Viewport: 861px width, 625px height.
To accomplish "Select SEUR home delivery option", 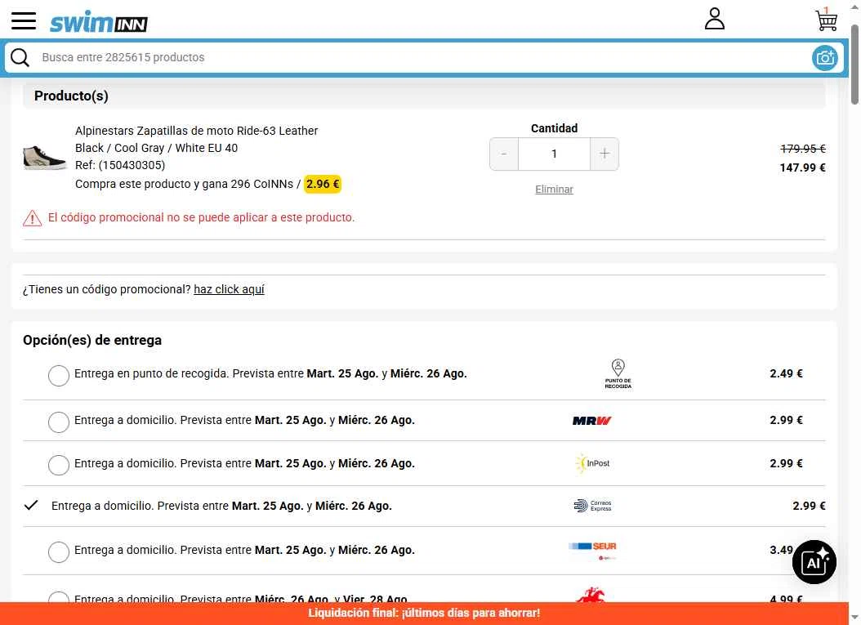I will click(59, 552).
